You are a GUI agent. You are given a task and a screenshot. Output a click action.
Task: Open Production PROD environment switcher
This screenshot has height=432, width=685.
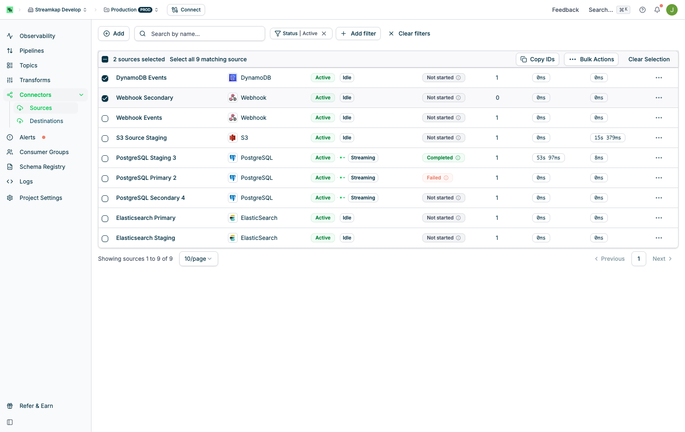coord(131,10)
